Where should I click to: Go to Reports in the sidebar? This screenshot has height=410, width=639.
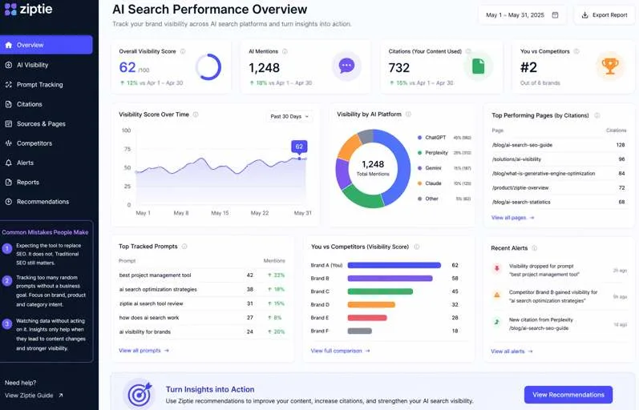[28, 182]
